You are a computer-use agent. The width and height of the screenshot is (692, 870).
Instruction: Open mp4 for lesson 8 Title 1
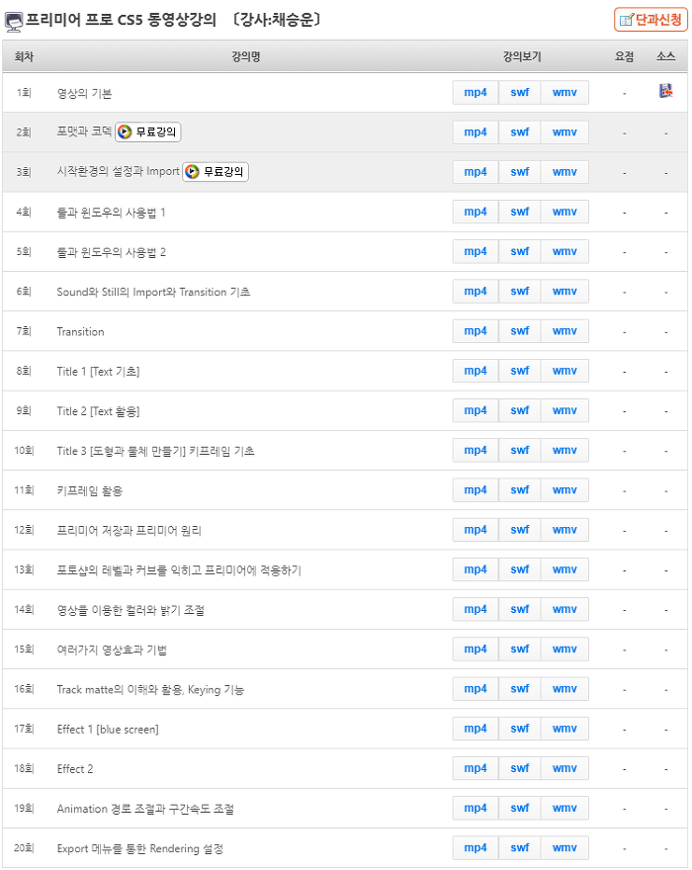pyautogui.click(x=476, y=371)
